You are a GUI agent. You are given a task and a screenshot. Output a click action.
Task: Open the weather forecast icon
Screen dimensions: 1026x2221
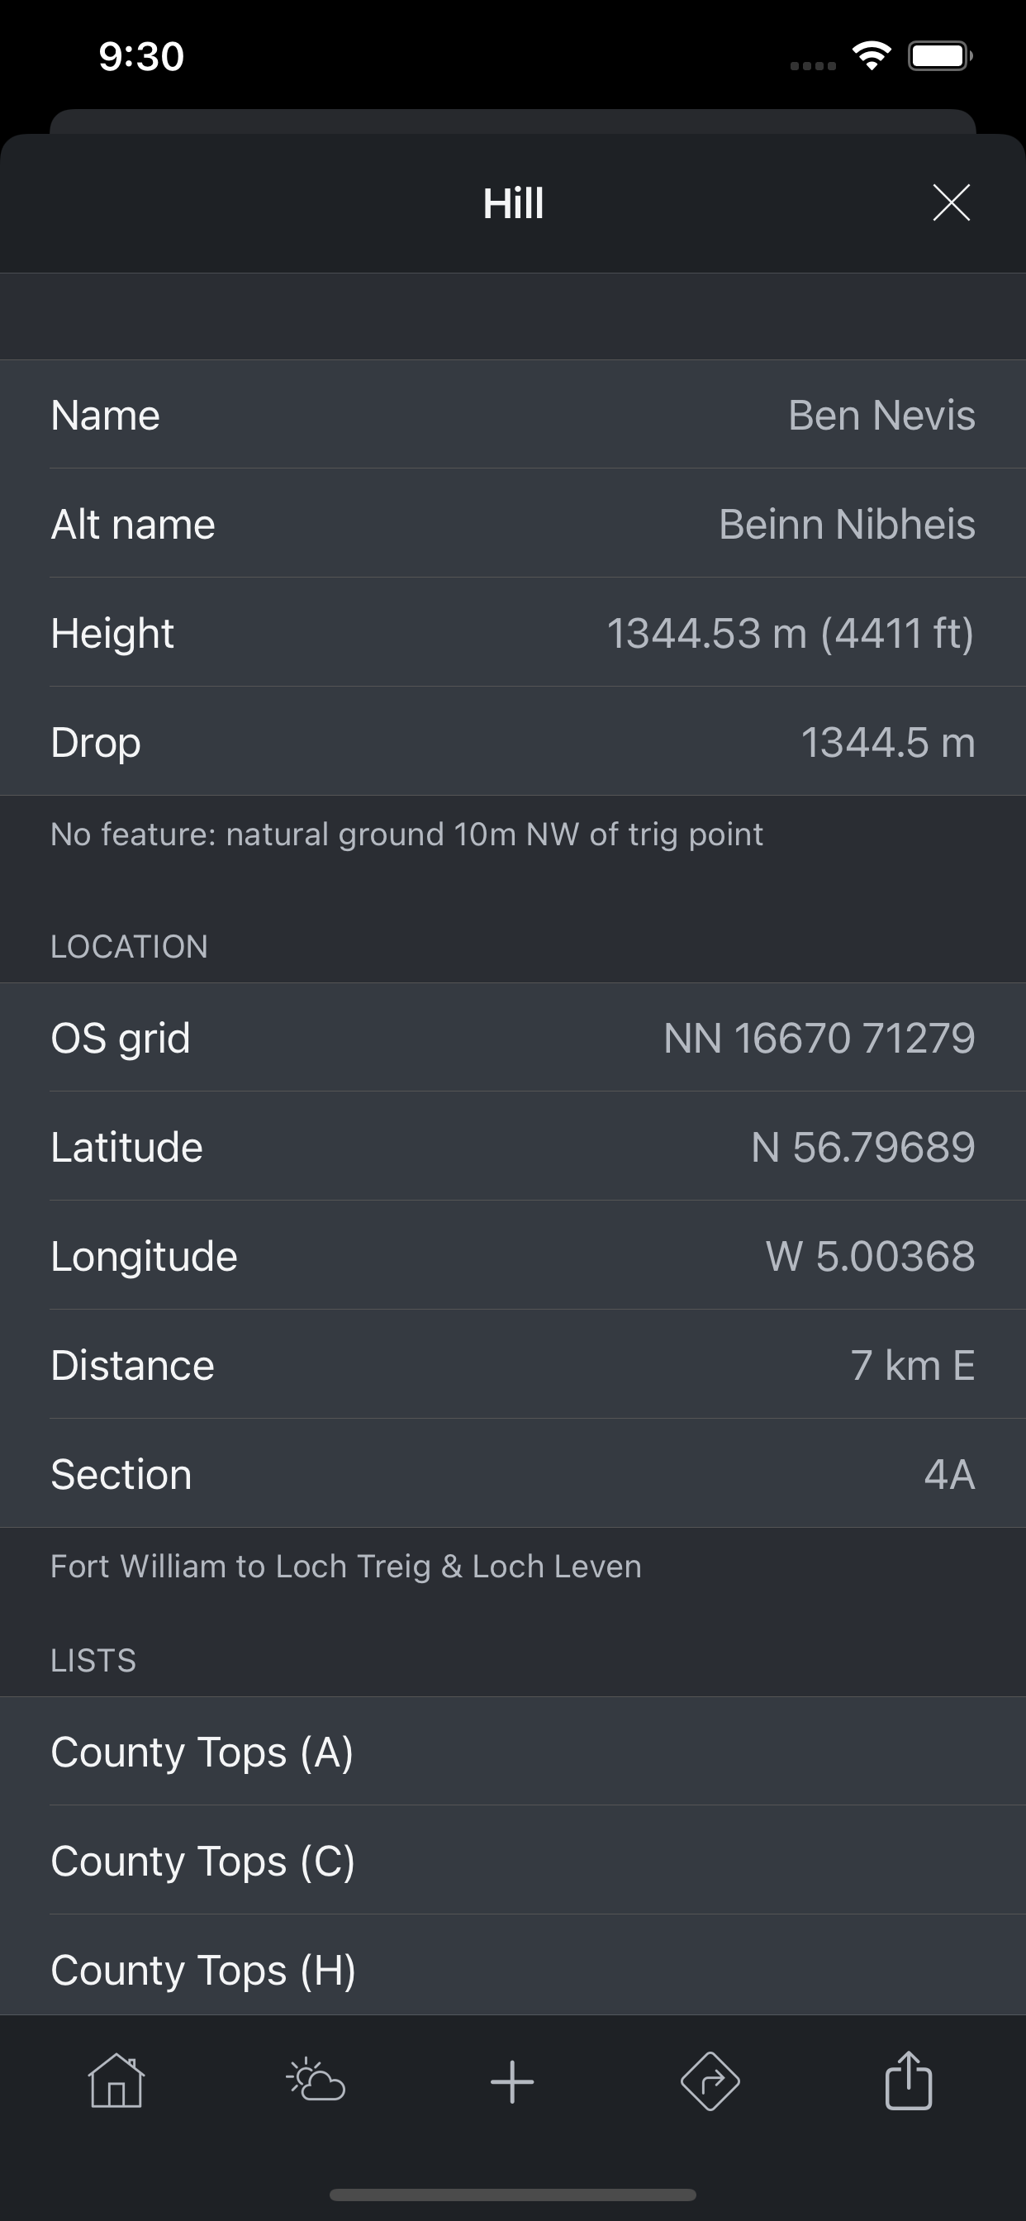click(x=316, y=2081)
